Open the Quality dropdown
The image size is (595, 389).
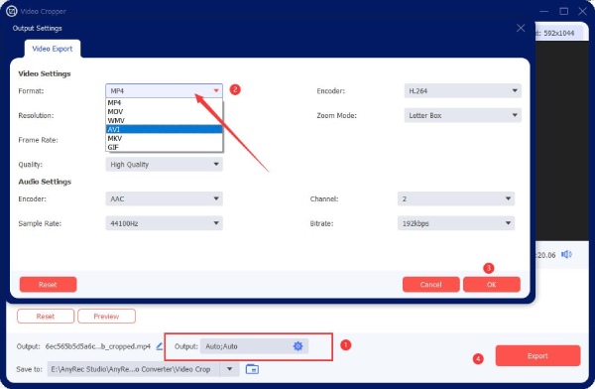point(164,164)
